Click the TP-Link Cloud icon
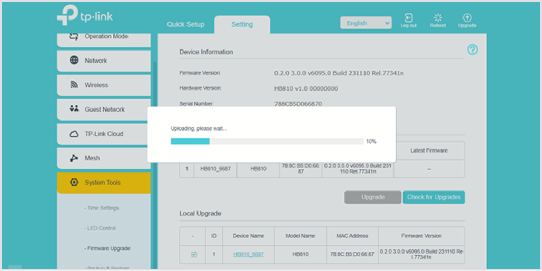542x271 pixels. coord(74,134)
